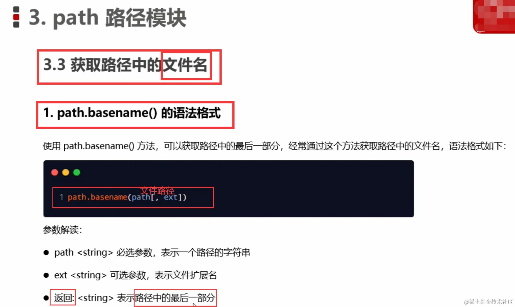Click the boxed '文件名' text

coord(185,65)
